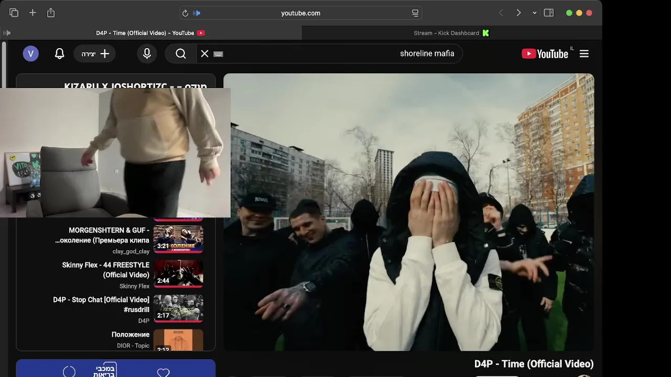
Task: Click D4P - Time (Official Video) title
Action: point(534,364)
